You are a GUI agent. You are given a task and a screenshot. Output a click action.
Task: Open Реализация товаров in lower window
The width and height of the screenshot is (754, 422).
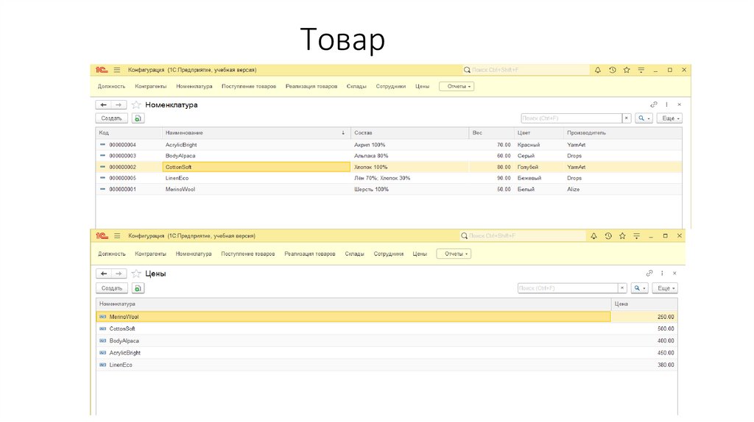pos(310,254)
